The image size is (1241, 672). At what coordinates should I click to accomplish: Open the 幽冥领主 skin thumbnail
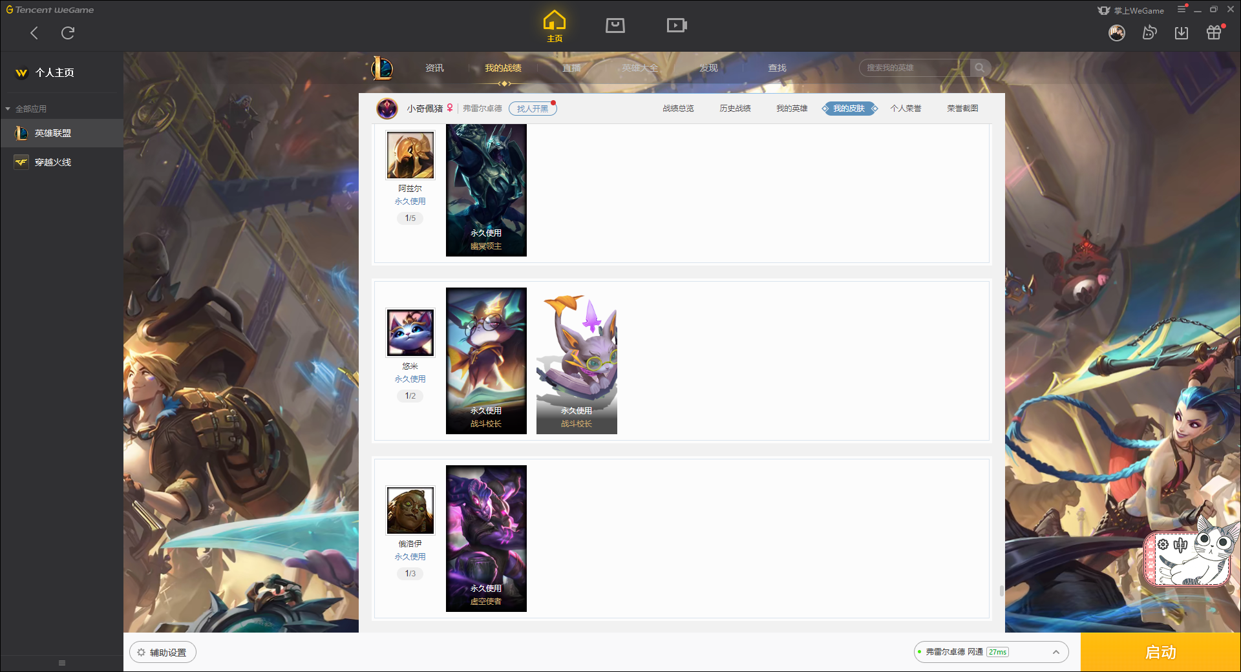pos(486,191)
